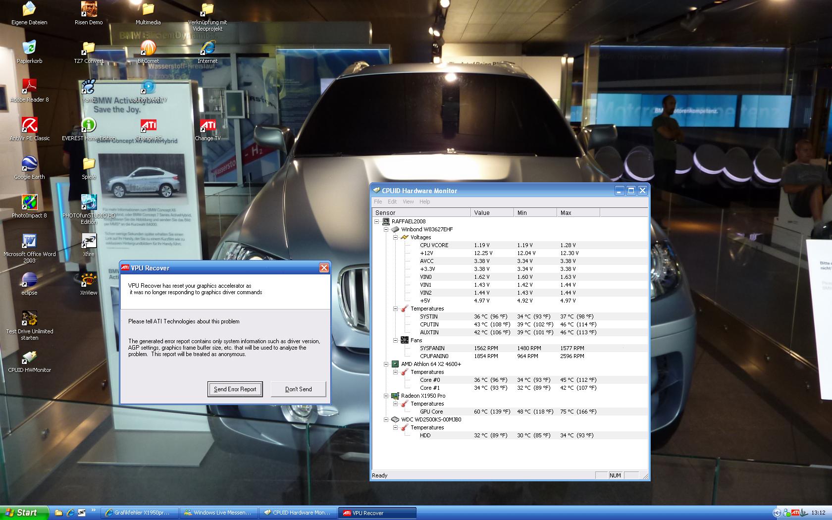832x520 pixels.
Task: Close the VPU Recover dialog
Action: coord(324,268)
